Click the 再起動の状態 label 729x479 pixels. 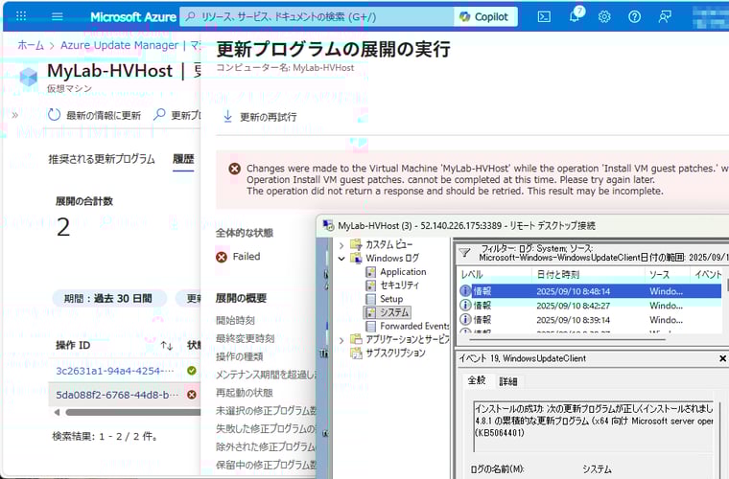(245, 393)
